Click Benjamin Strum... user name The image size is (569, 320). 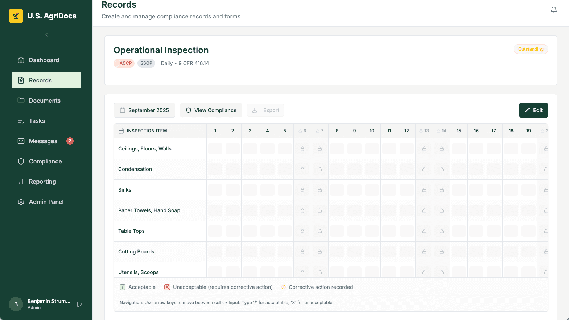point(49,301)
